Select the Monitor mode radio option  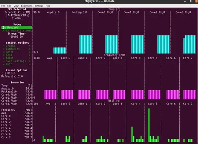pos(16,27)
